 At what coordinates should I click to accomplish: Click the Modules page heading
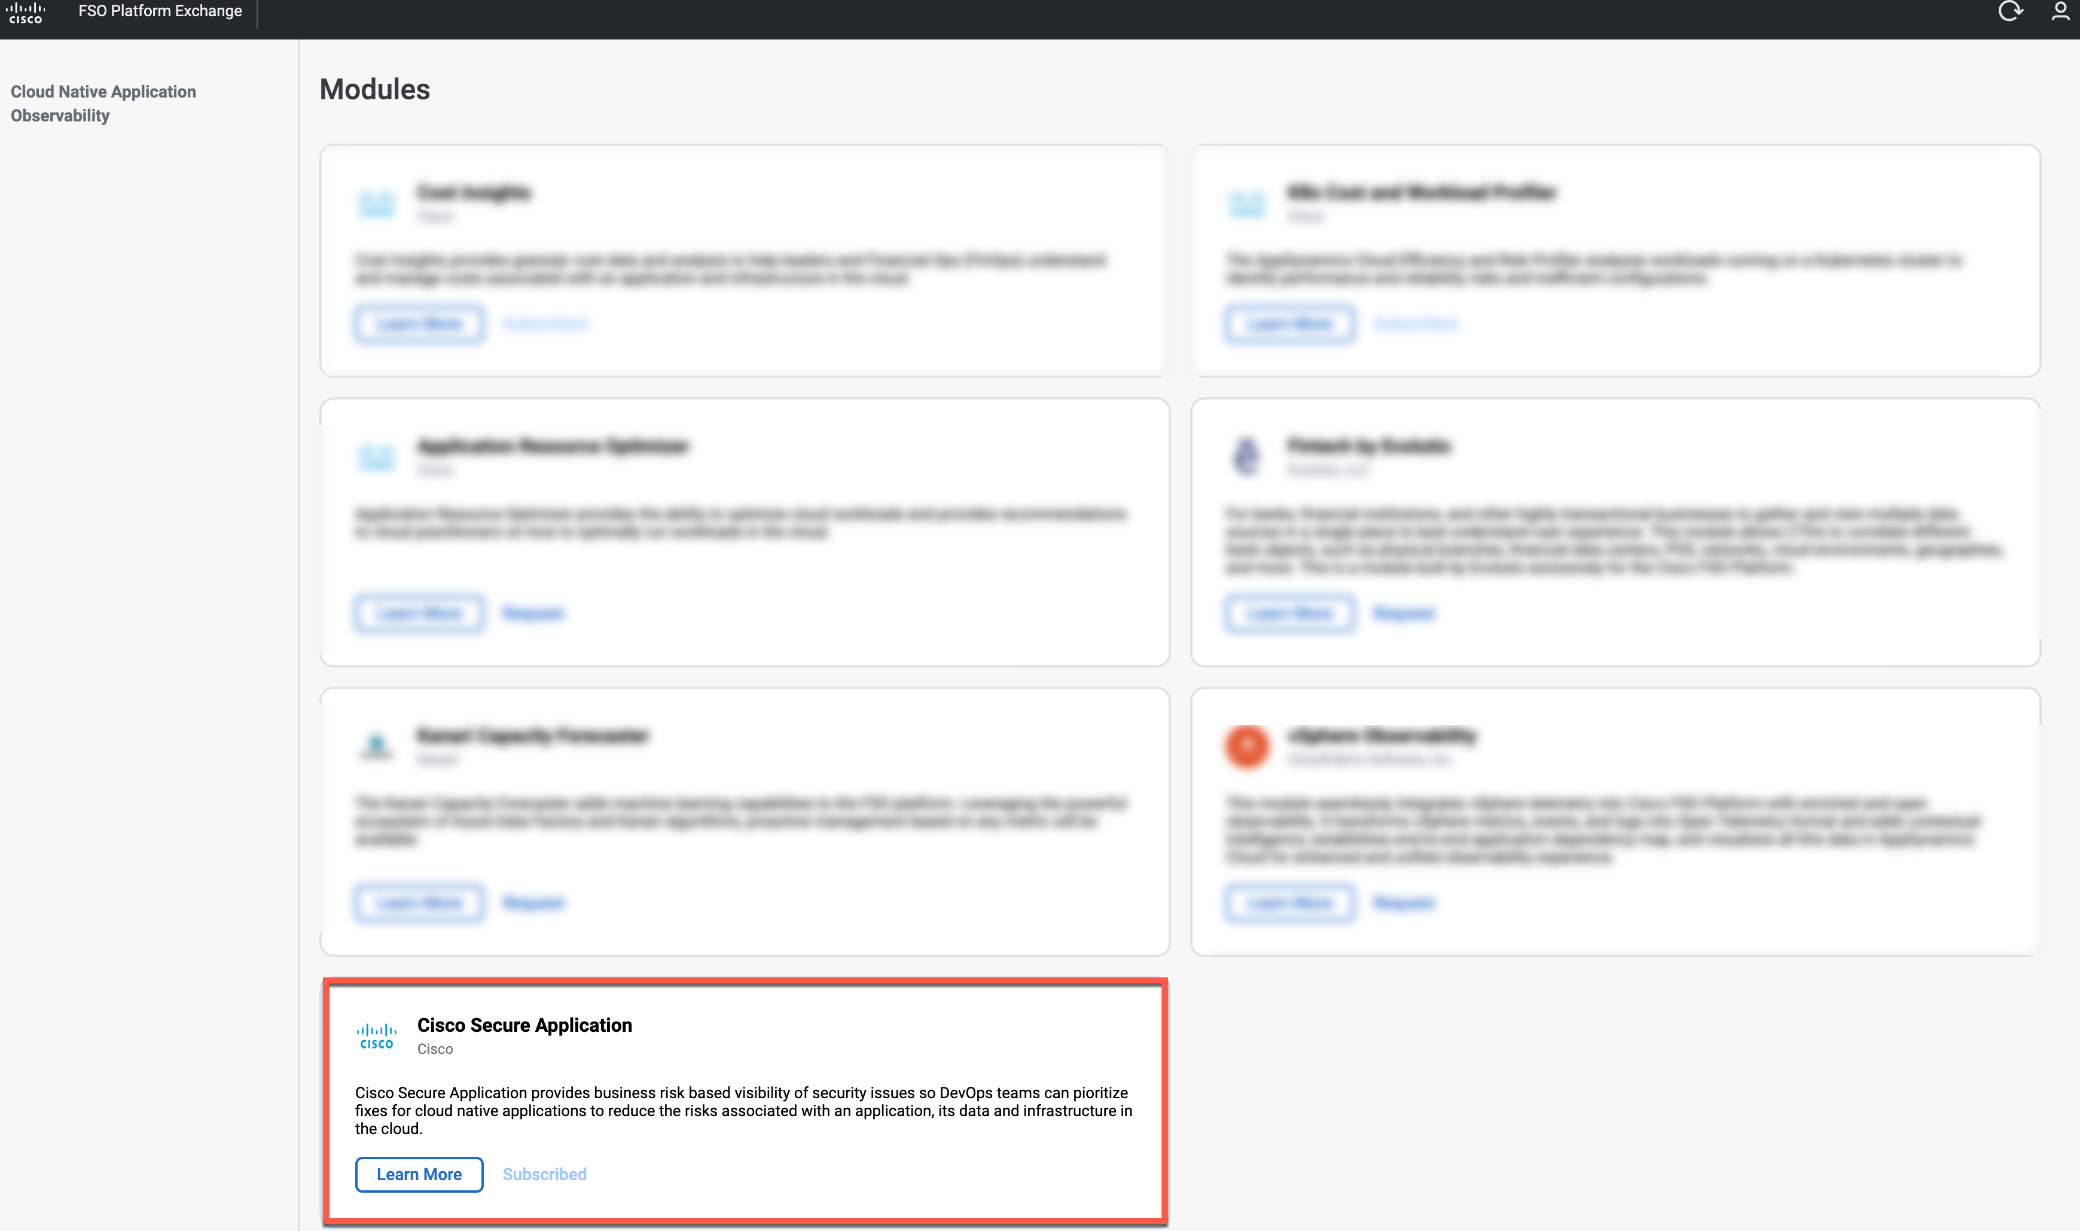375,90
